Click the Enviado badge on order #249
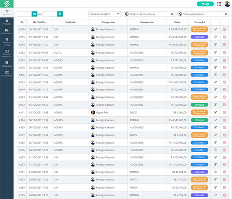This screenshot has width=232, height=199. [200, 60]
